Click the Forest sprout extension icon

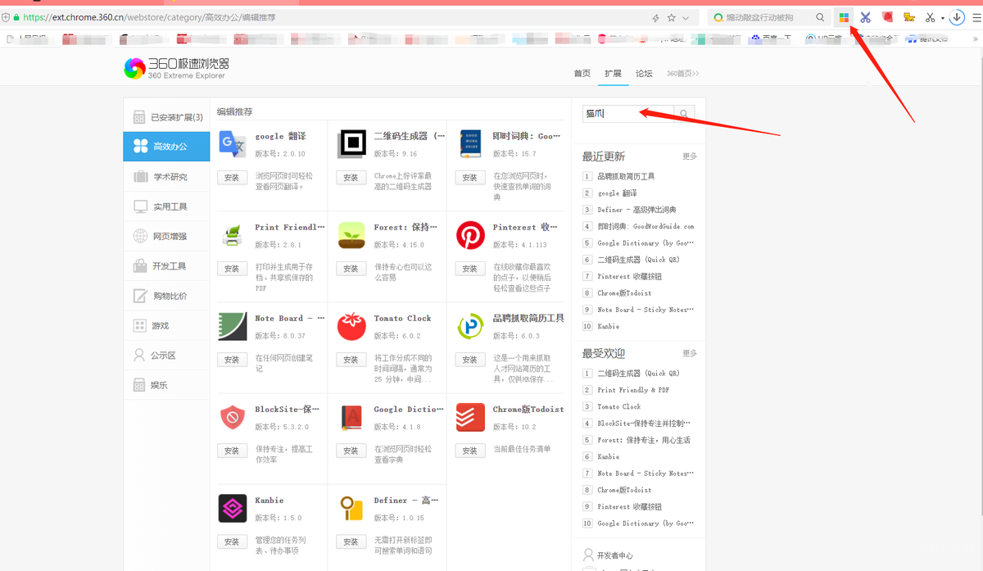tap(351, 235)
